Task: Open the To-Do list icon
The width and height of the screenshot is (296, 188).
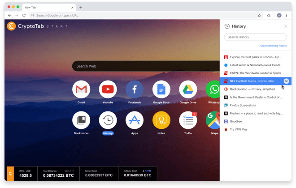Action: tap(188, 120)
